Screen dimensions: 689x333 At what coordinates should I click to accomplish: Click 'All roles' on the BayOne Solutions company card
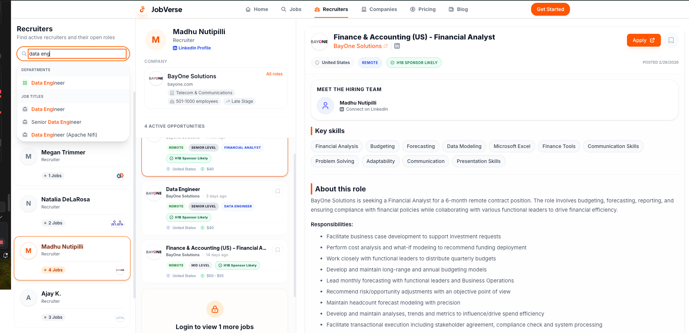click(274, 74)
